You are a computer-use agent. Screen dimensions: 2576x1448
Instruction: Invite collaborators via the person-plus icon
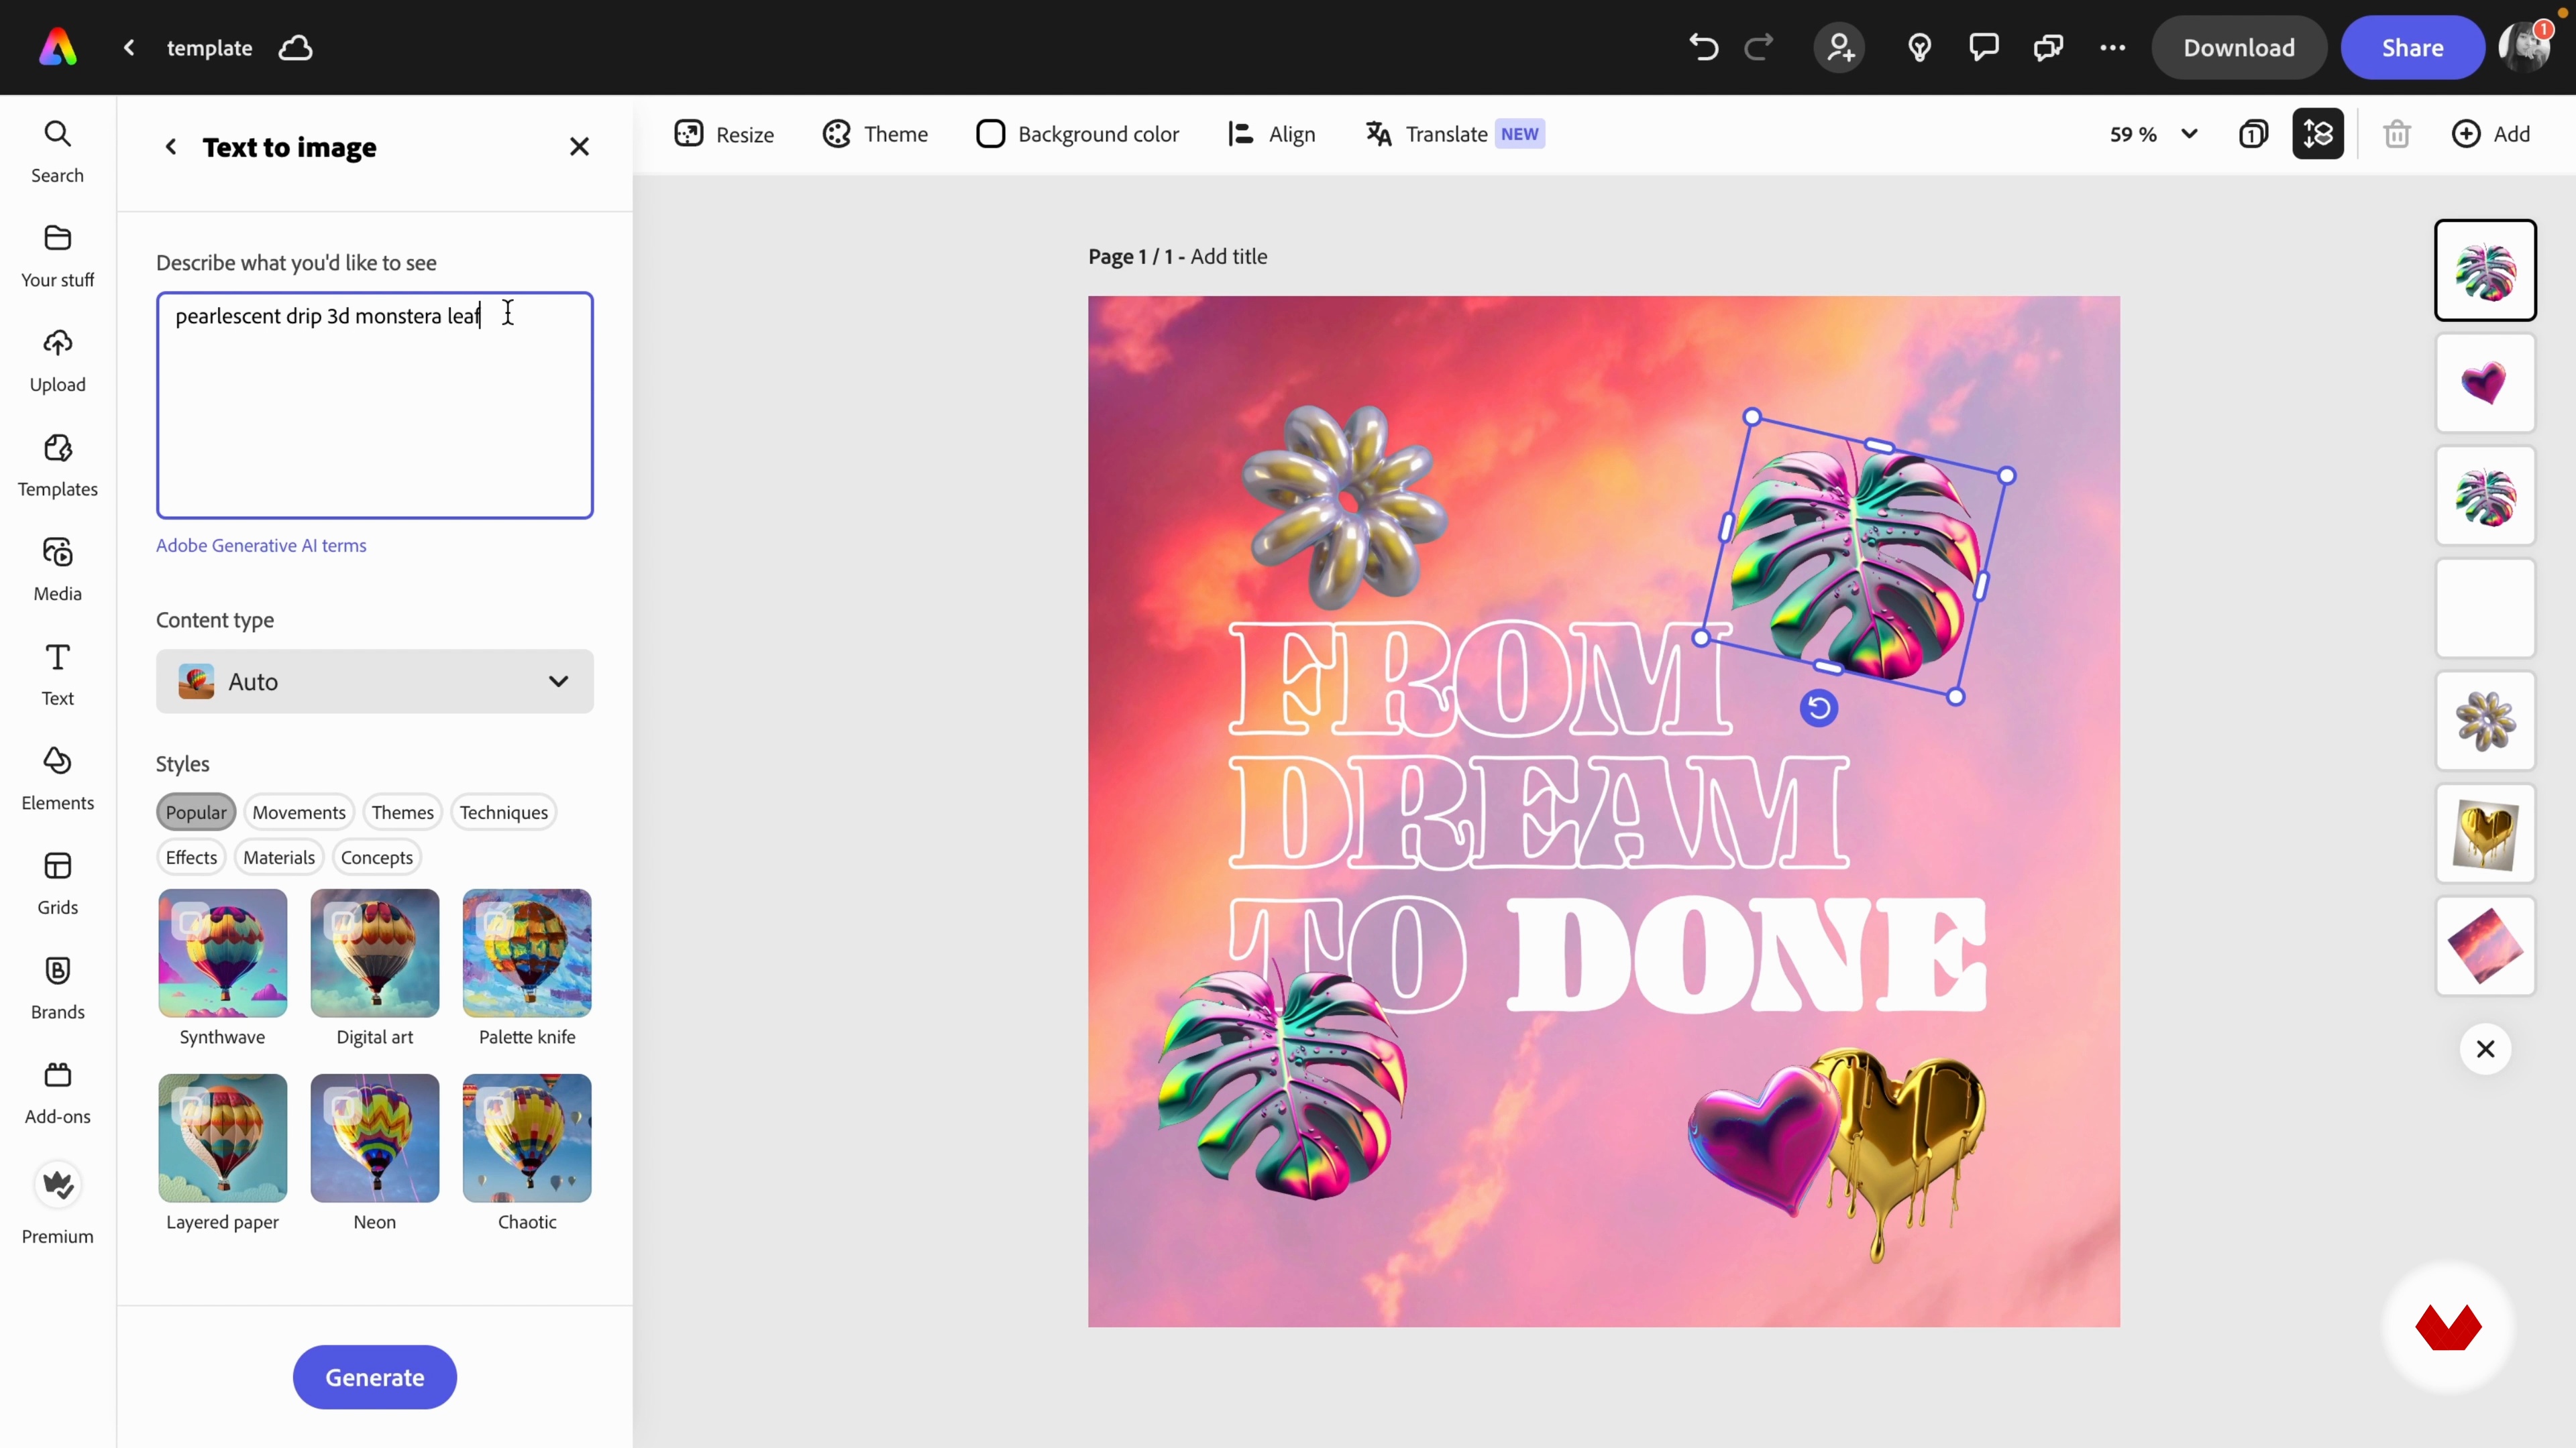click(x=1840, y=47)
